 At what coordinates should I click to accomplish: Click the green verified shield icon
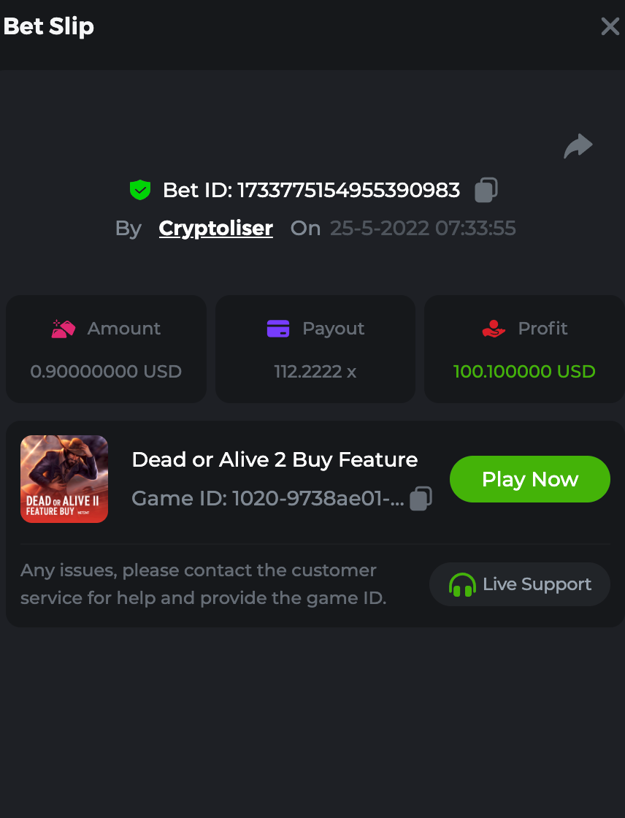(x=140, y=190)
